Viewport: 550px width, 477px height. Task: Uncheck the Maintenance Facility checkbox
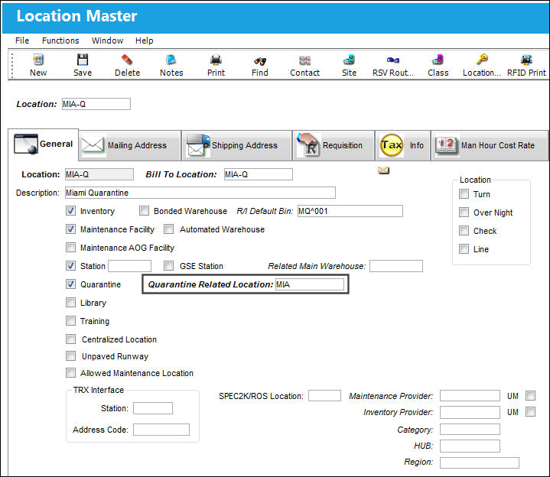pyautogui.click(x=70, y=229)
